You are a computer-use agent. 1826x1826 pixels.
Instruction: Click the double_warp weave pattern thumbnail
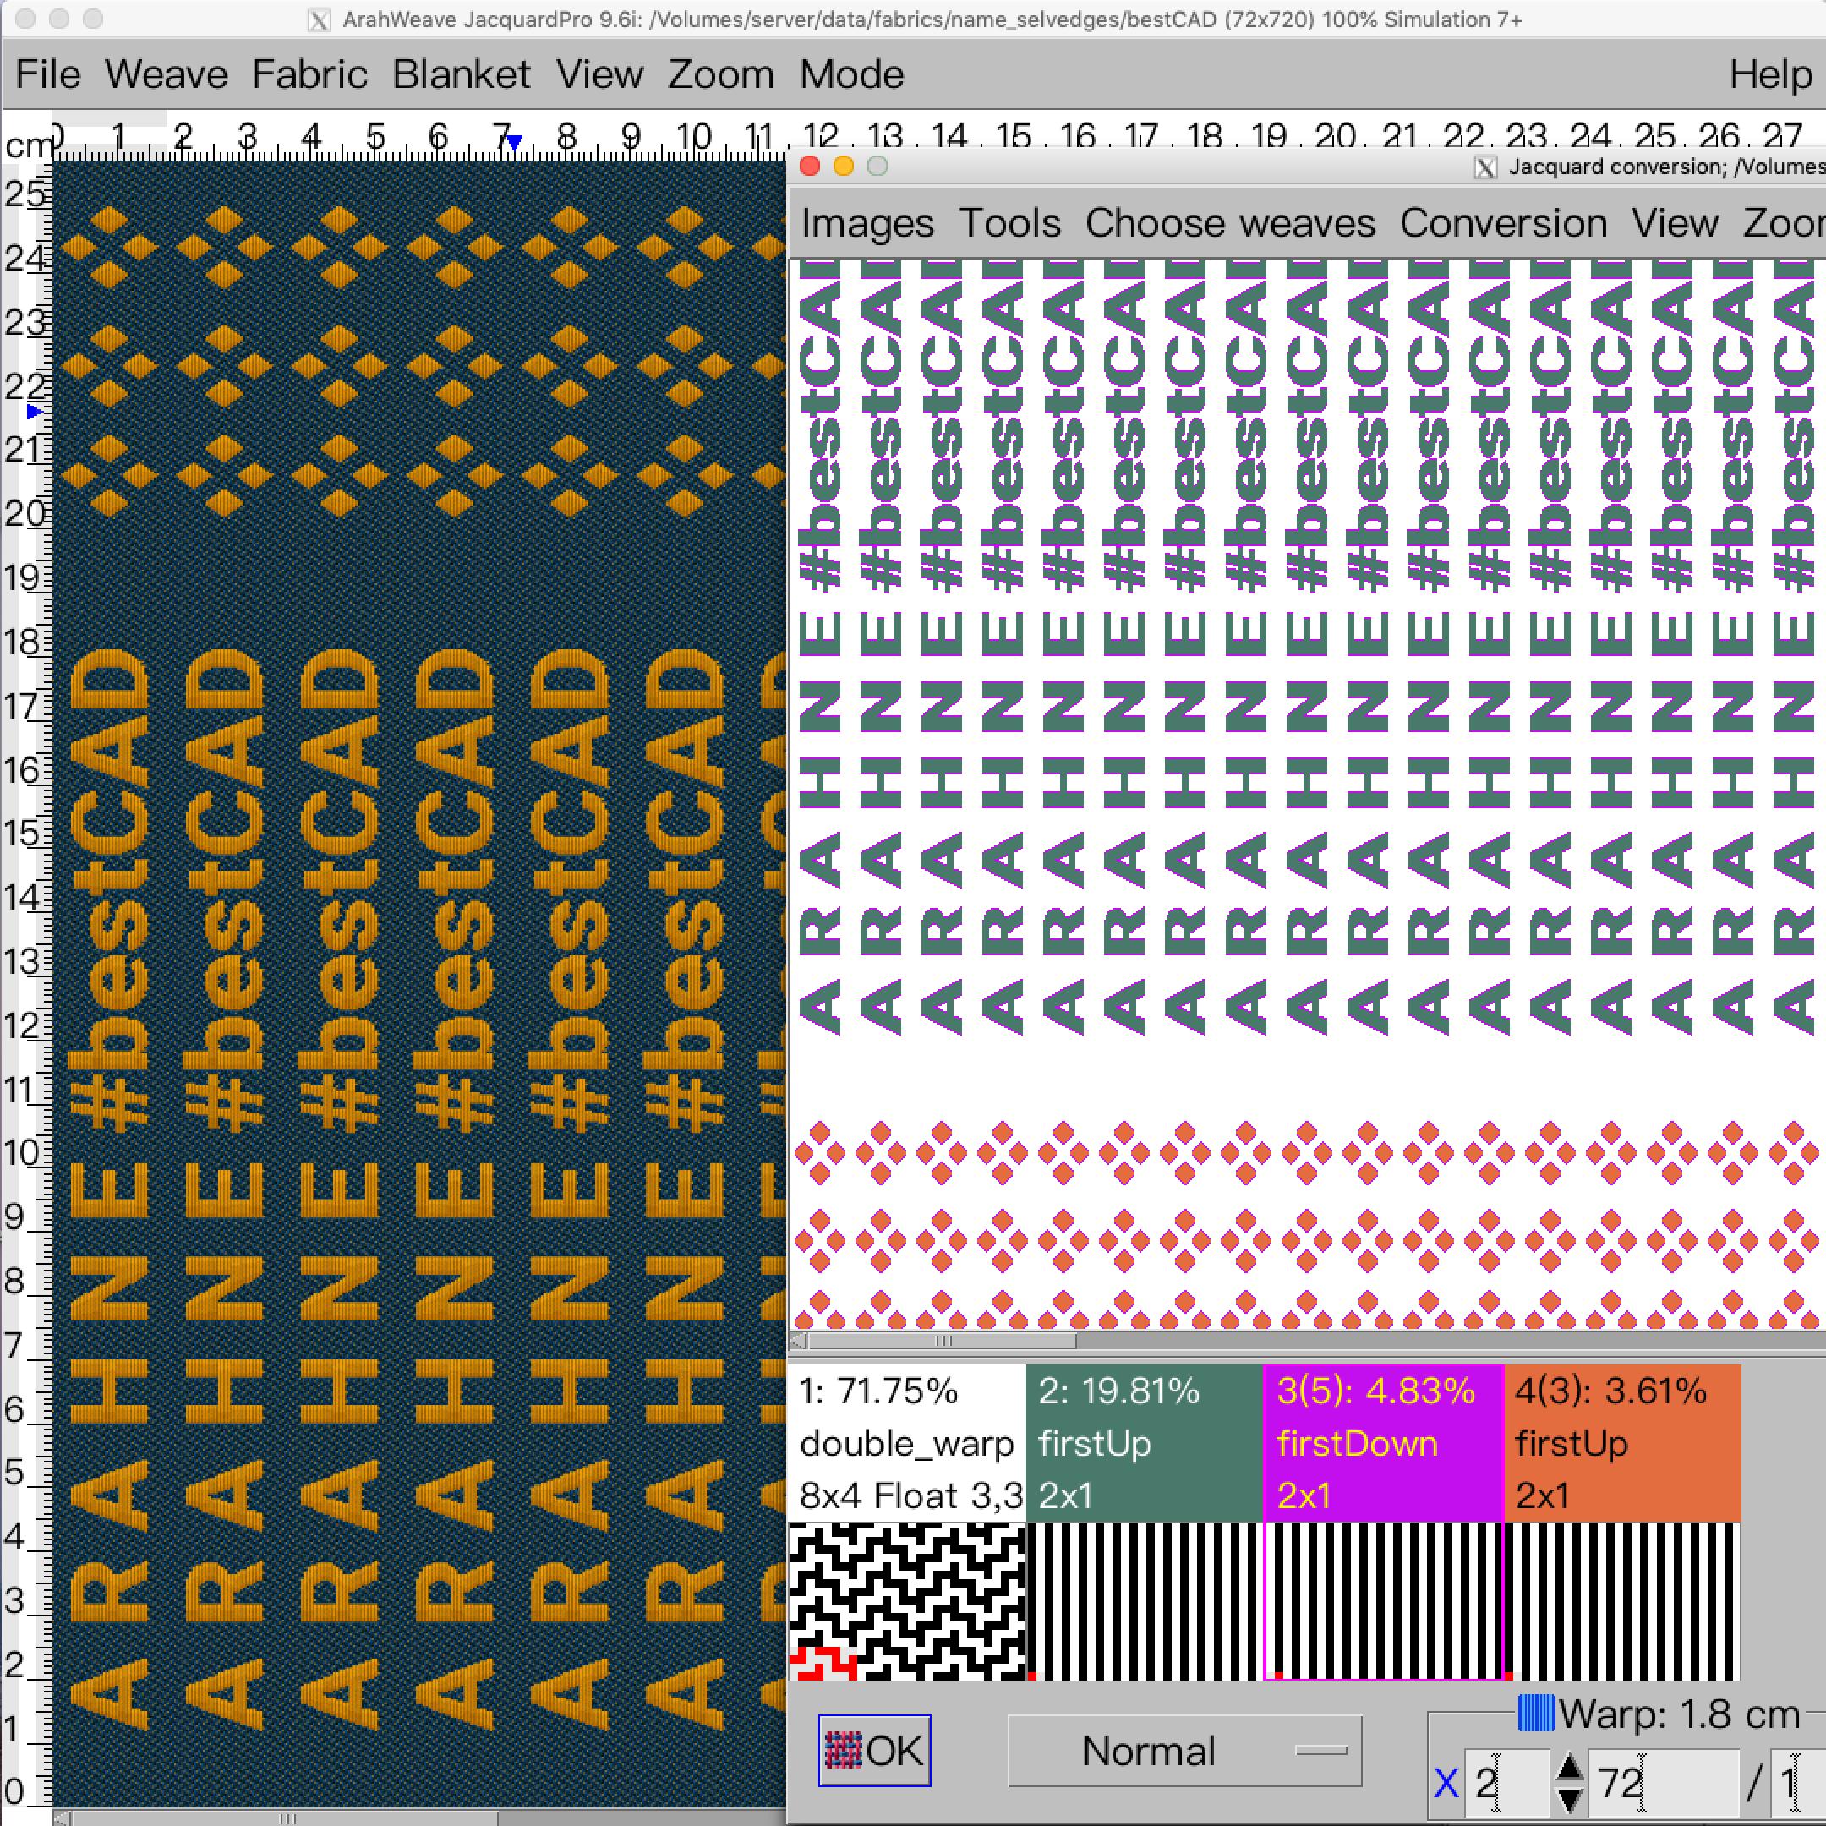[x=907, y=1601]
